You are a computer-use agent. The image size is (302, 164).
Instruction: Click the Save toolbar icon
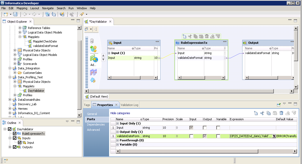pos(15,14)
